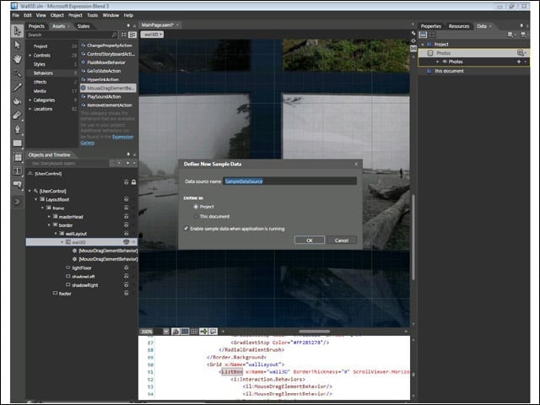Screen dimensions: 540x405
Task: Toggle rendering of effects on artboard
Action: tap(175, 332)
